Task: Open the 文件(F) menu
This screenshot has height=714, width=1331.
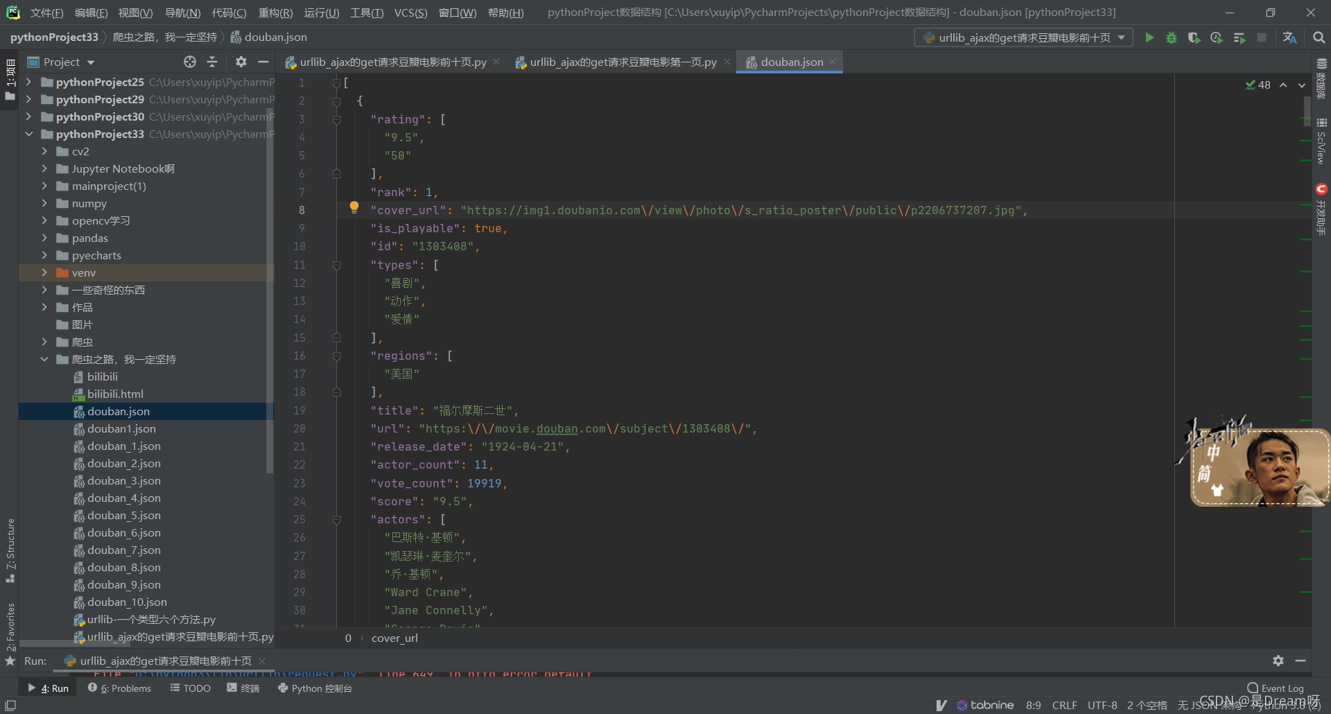Action: [46, 12]
